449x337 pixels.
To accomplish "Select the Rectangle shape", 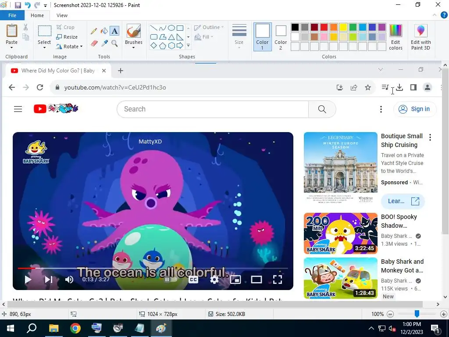I will (180, 28).
